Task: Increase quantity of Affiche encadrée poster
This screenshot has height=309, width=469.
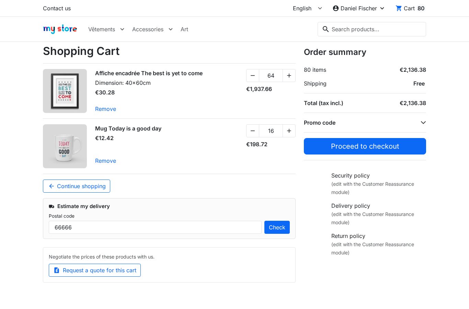Action: 289,76
